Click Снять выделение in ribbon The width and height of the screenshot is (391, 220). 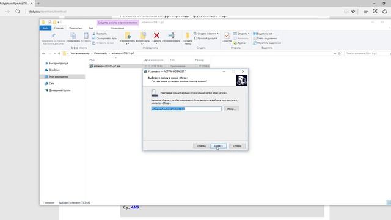pos(265,38)
